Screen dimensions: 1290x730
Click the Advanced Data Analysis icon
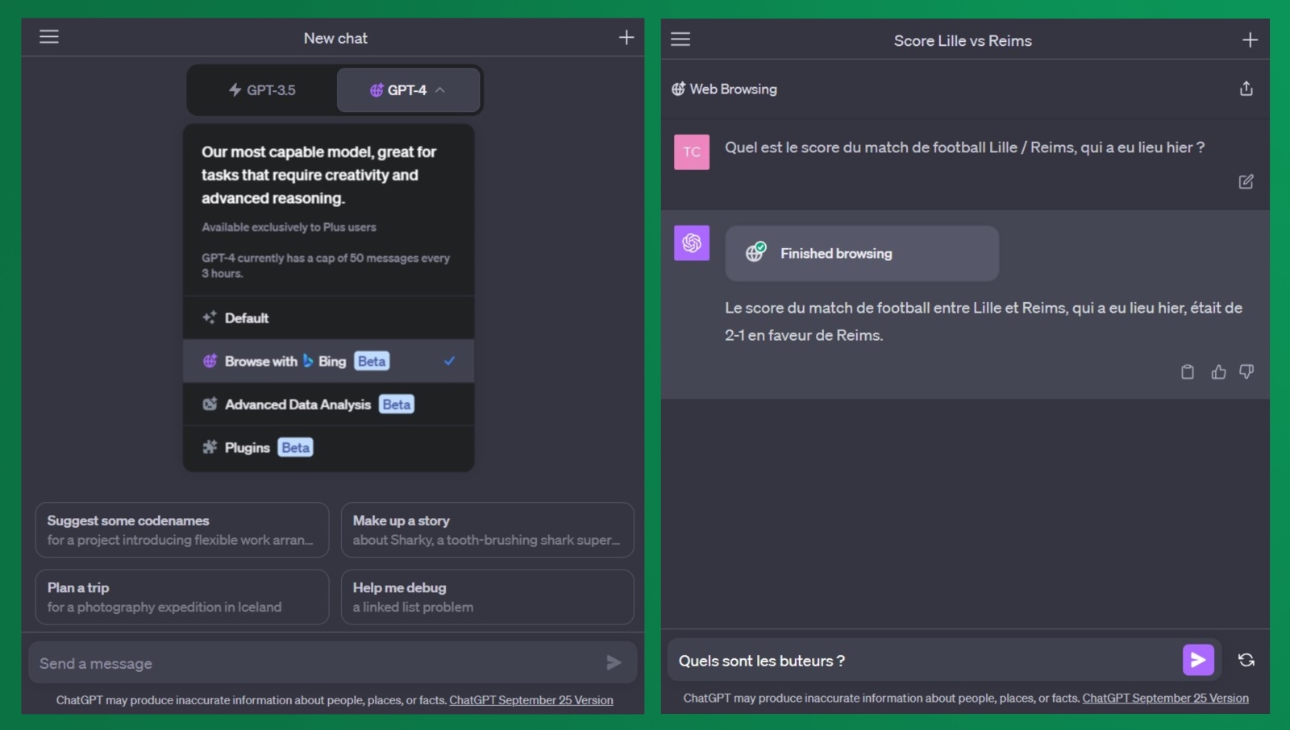(x=210, y=404)
